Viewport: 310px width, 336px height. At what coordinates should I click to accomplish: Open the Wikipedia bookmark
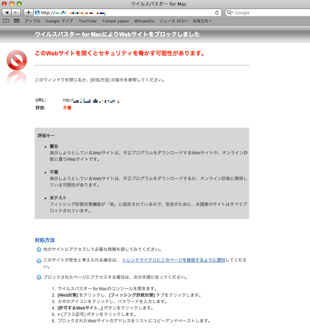pyautogui.click(x=144, y=21)
